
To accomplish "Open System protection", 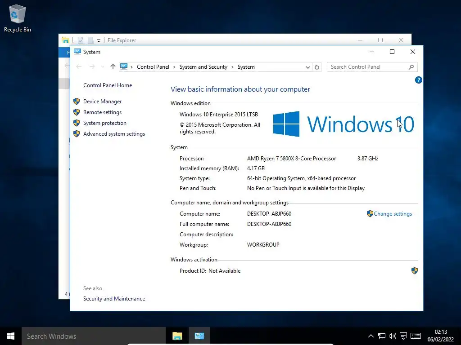I will 104,123.
